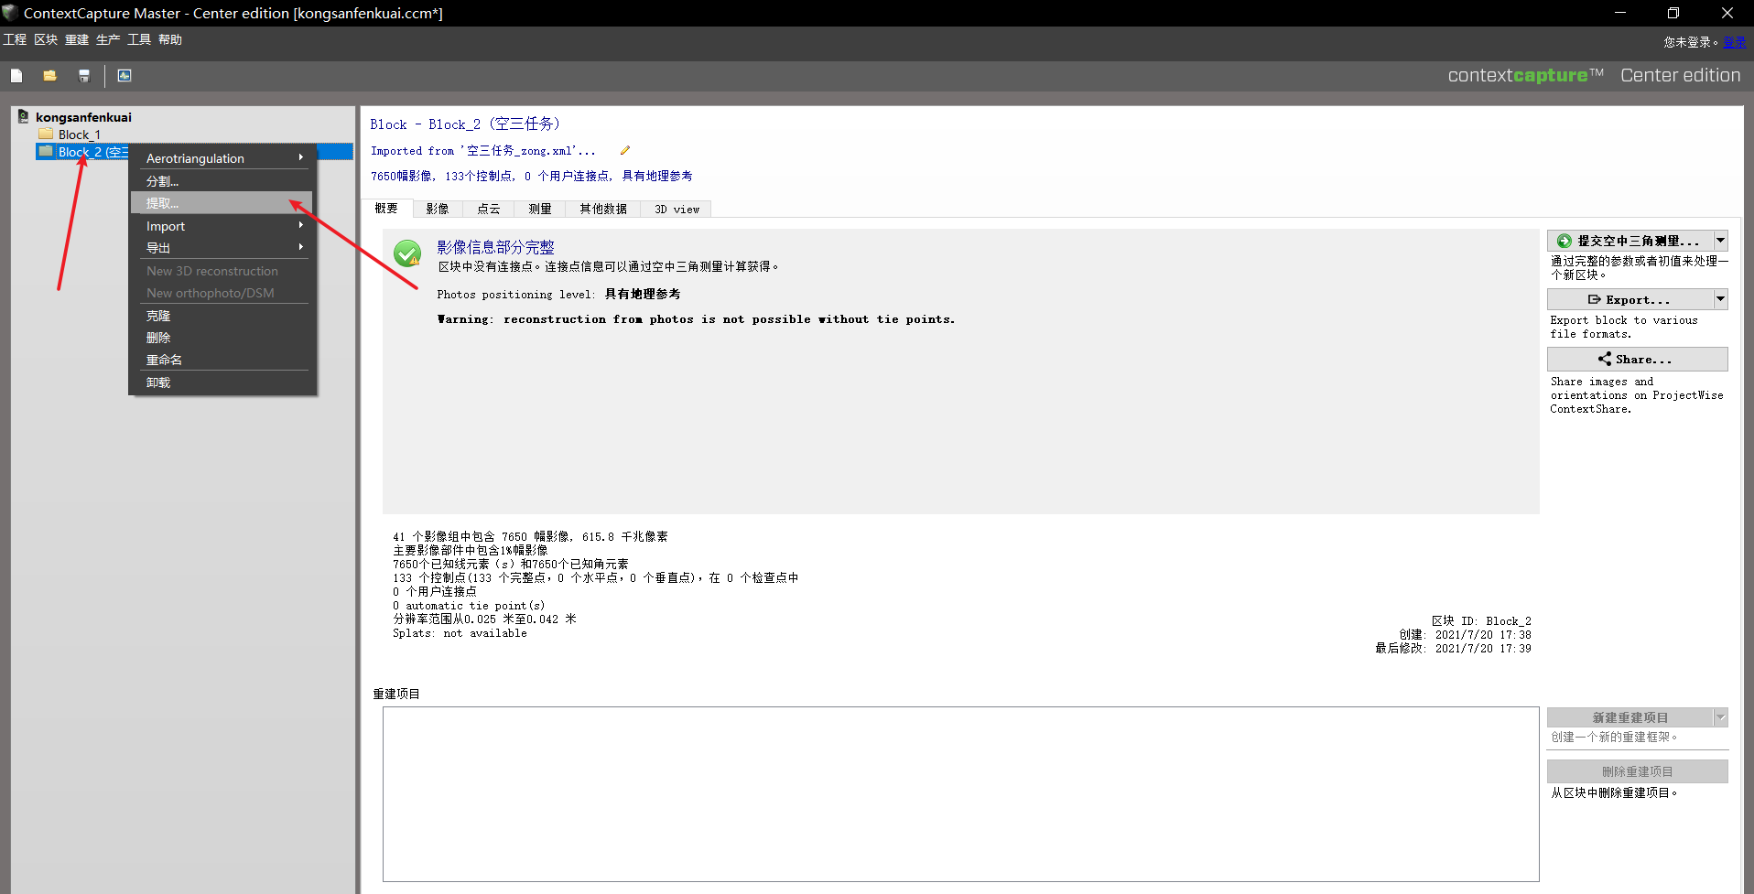The height and width of the screenshot is (894, 1754).
Task: Click the '最后修改: 2021/7/20 17:39' text
Action: [x=1453, y=648]
